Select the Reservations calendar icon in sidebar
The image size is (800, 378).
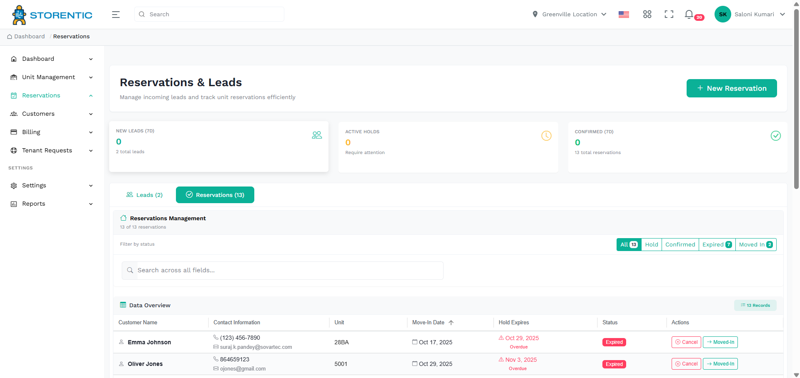[x=14, y=95]
